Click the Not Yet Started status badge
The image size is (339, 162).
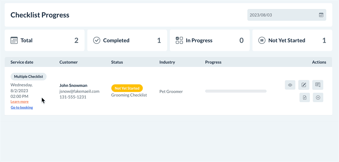(127, 88)
